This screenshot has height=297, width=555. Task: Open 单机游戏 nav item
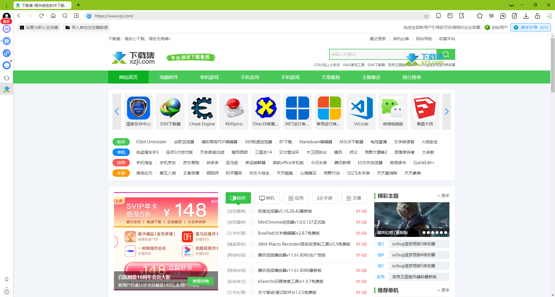coord(209,77)
